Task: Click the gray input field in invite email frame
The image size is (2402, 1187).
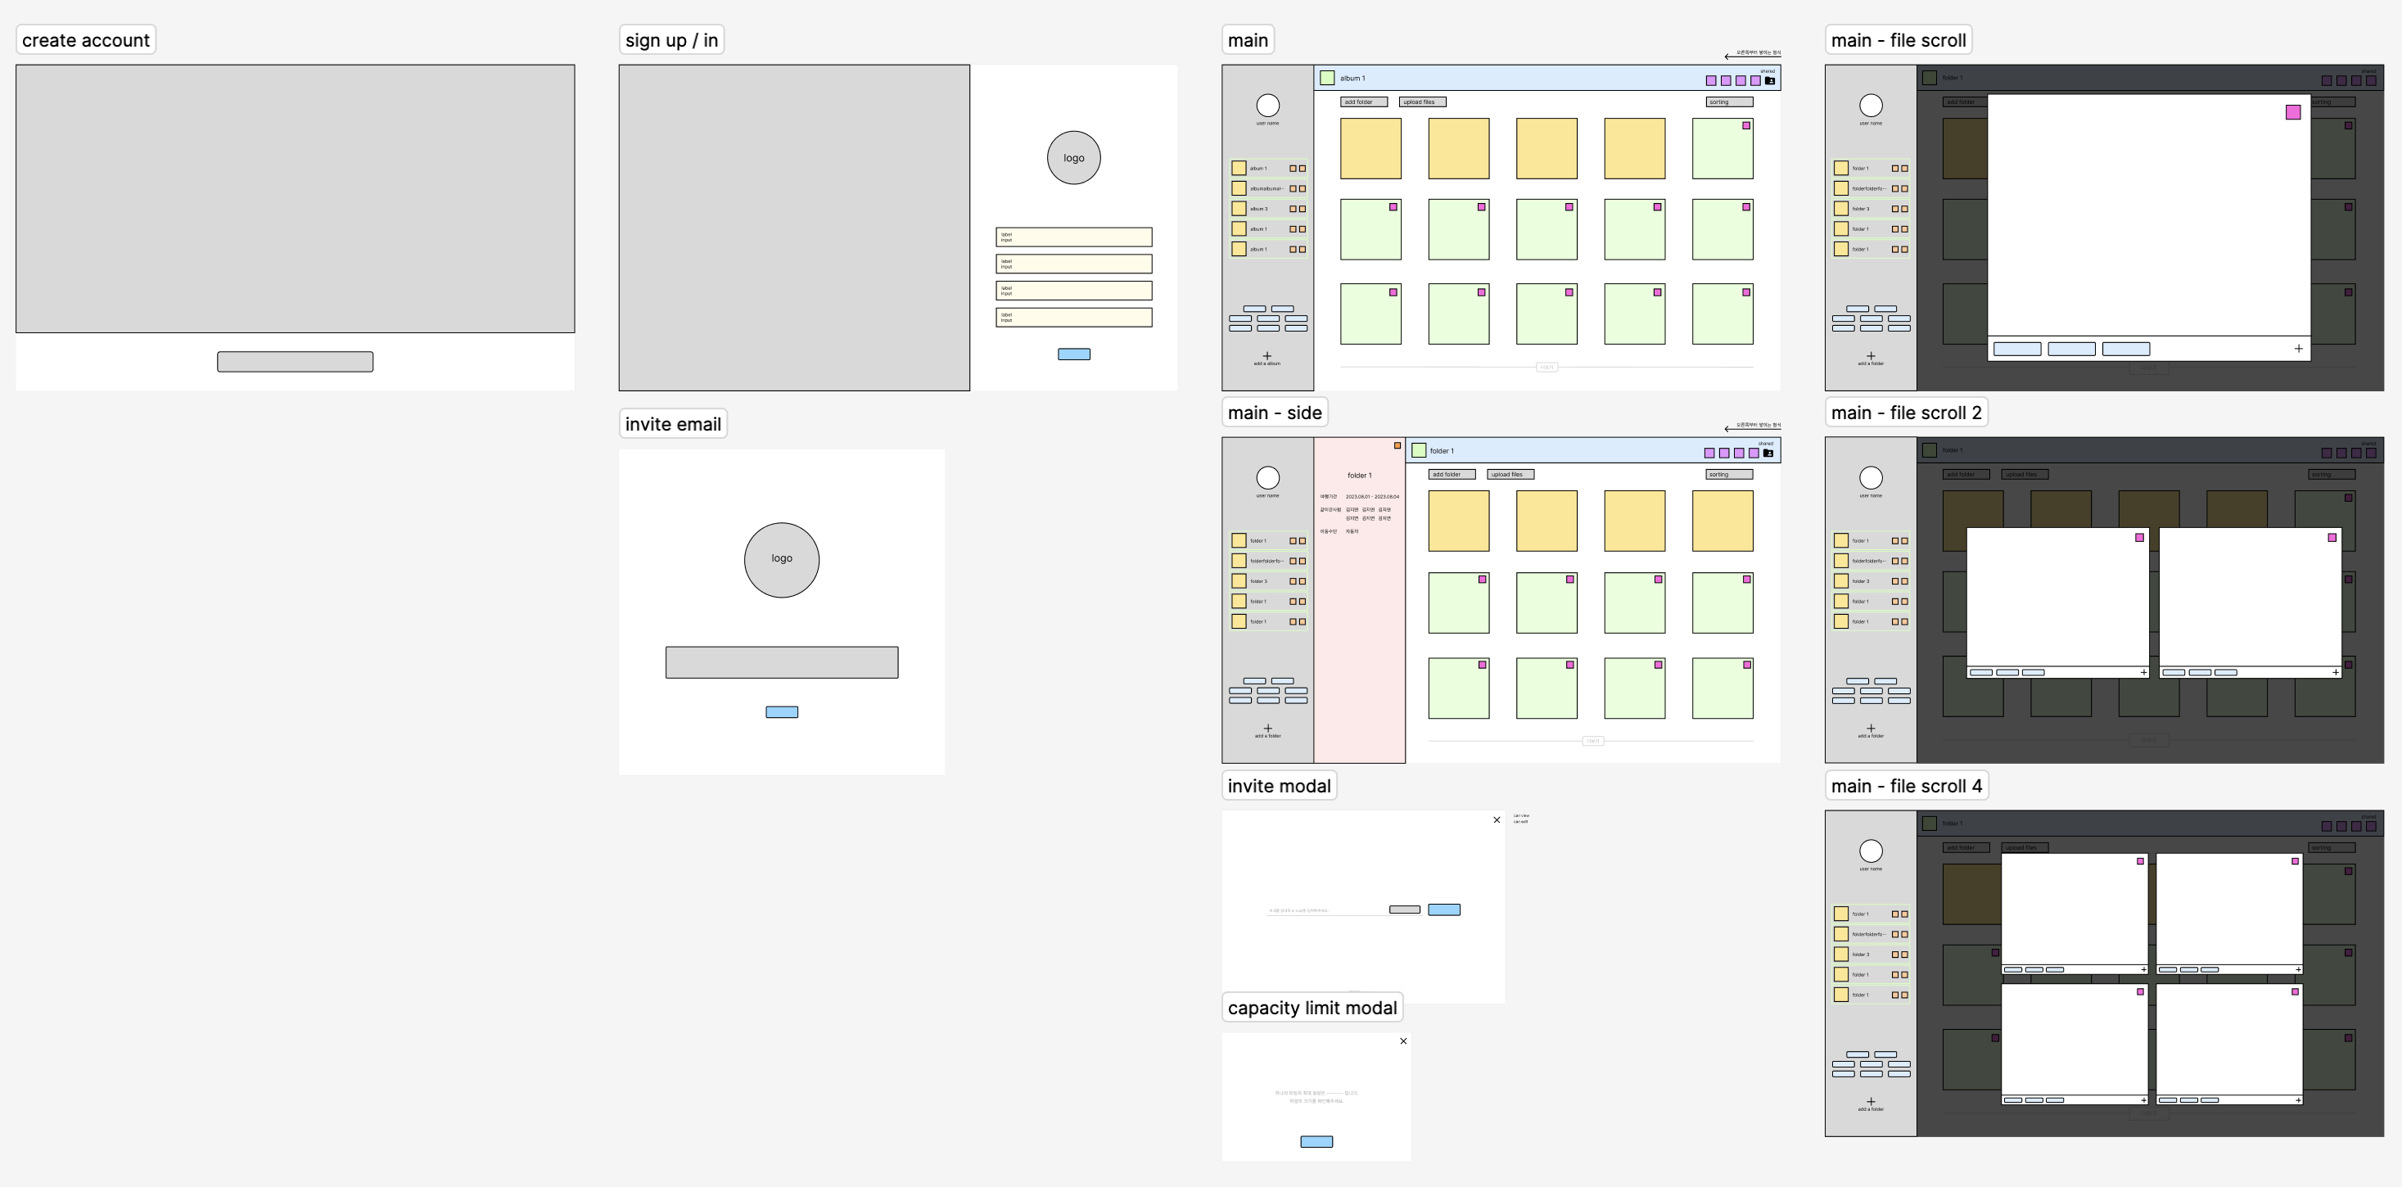Action: [x=781, y=662]
